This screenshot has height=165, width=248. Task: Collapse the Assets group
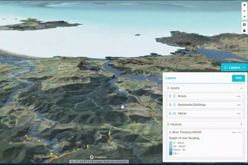pyautogui.click(x=241, y=88)
